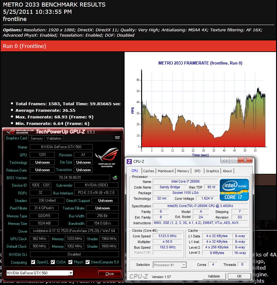This screenshot has height=285, width=277.
Task: Click the Bandwidth value 154.0 GB/s
Action: click(102, 223)
